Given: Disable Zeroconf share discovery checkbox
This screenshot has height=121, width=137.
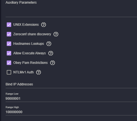Looking at the screenshot, I should (9, 34).
